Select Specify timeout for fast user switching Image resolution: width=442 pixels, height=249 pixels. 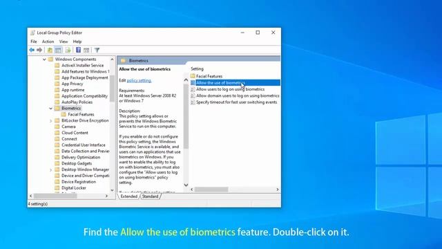236,102
